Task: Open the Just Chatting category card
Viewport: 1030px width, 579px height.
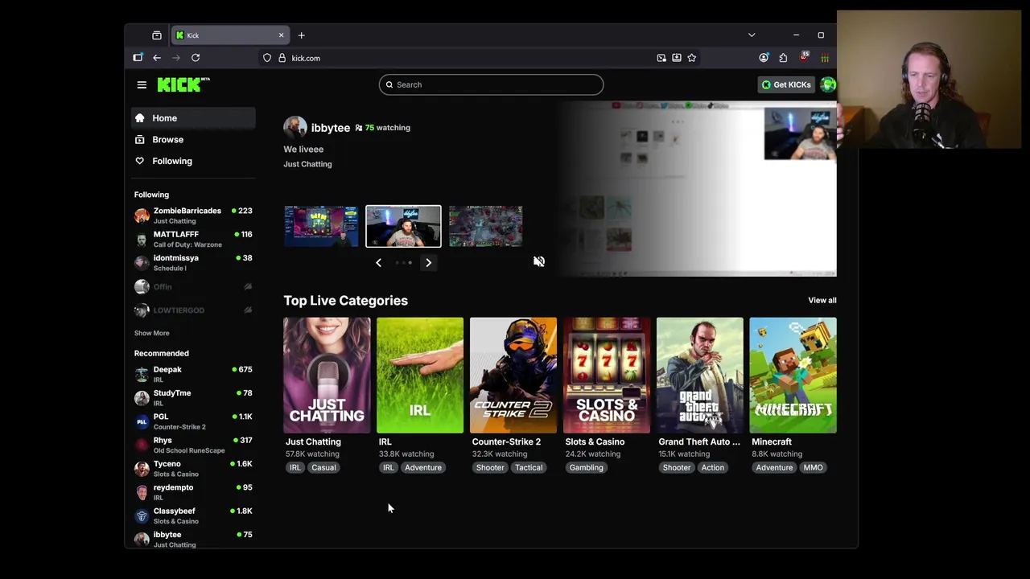Action: [327, 376]
